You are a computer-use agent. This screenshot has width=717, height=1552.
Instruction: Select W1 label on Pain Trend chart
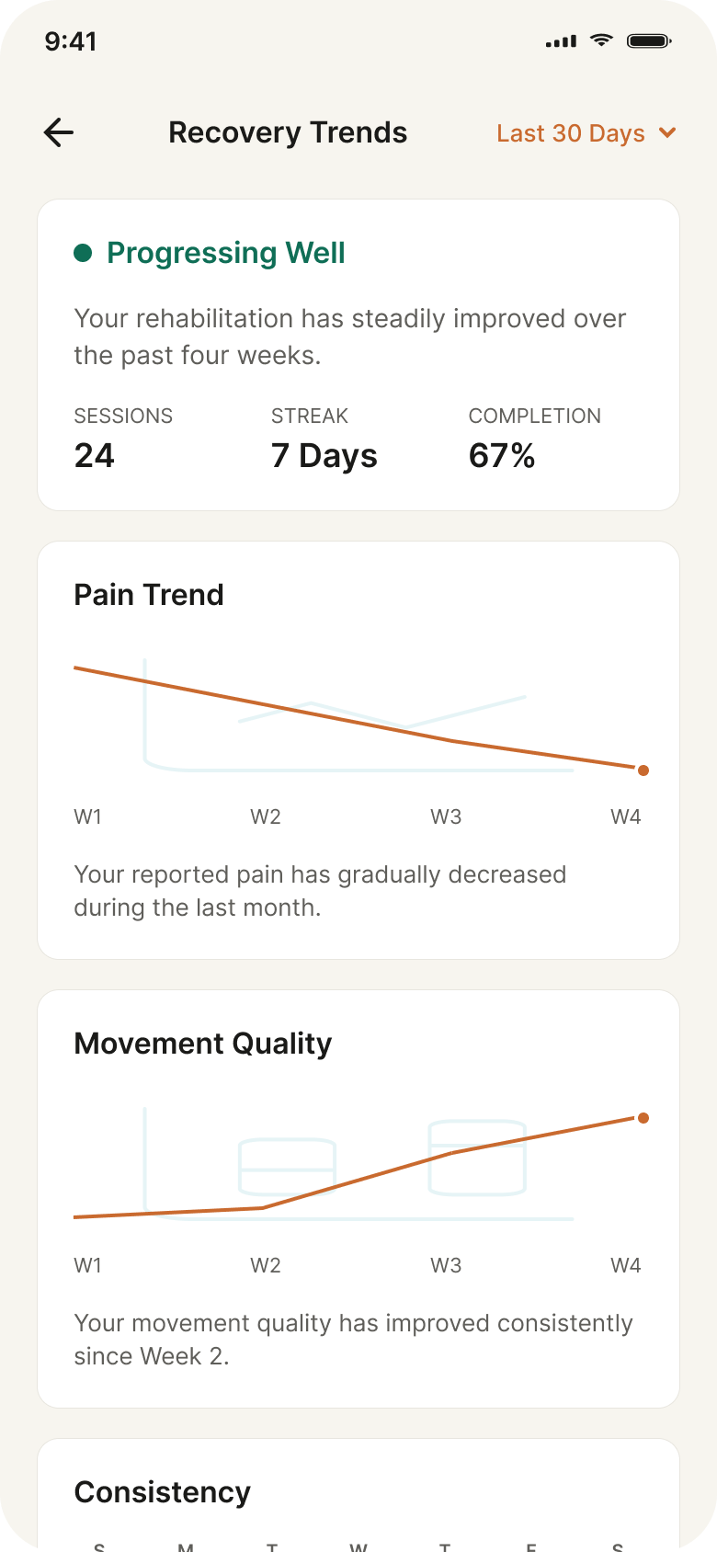point(88,816)
